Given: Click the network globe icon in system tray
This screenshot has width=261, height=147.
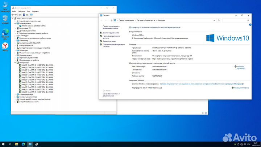Looking at the screenshot, I should click(x=241, y=144).
